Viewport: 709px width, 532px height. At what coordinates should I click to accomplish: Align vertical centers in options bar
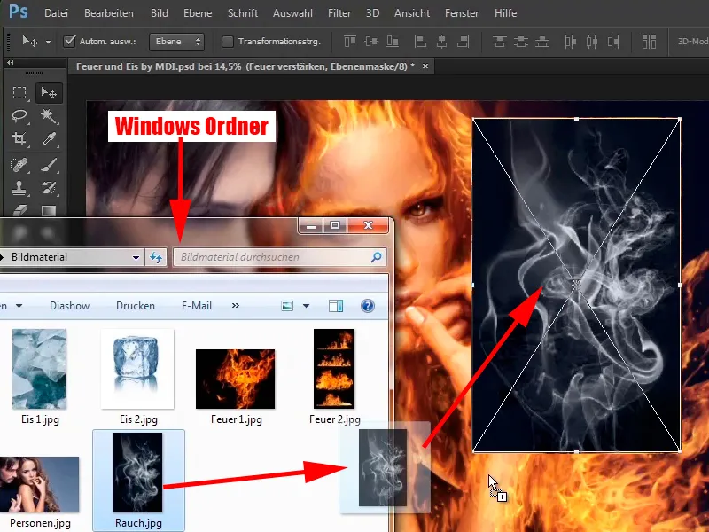click(371, 42)
